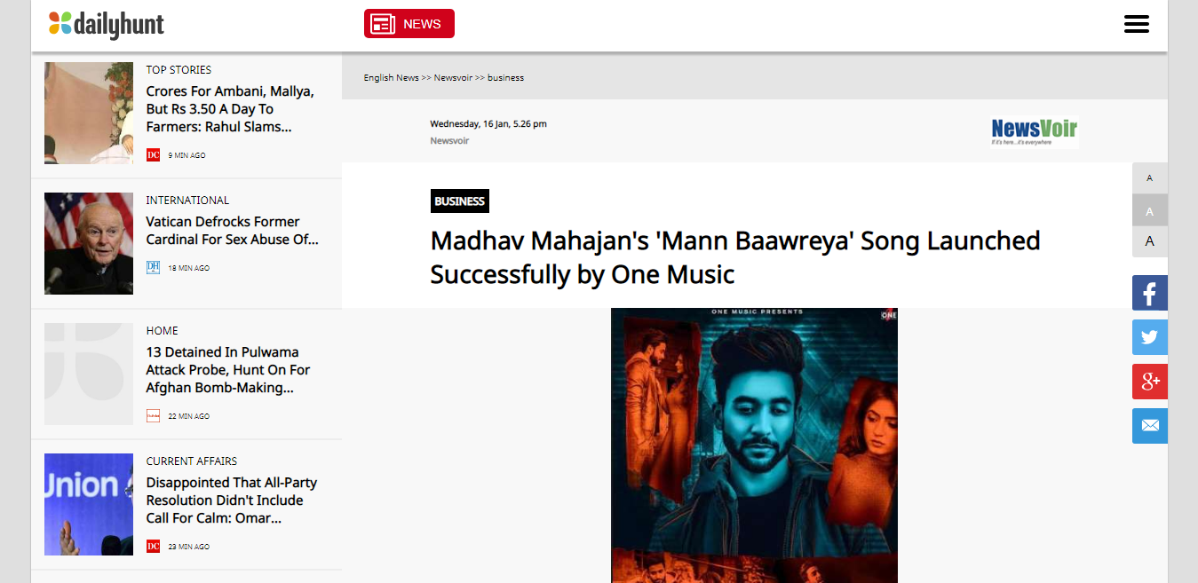The height and width of the screenshot is (583, 1198).
Task: Open the NEWS section button
Action: coord(409,24)
